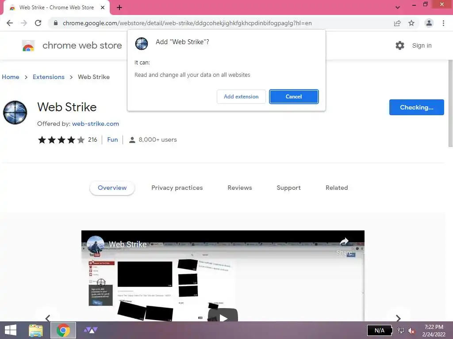Click the N/A battery indicator

(x=380, y=330)
